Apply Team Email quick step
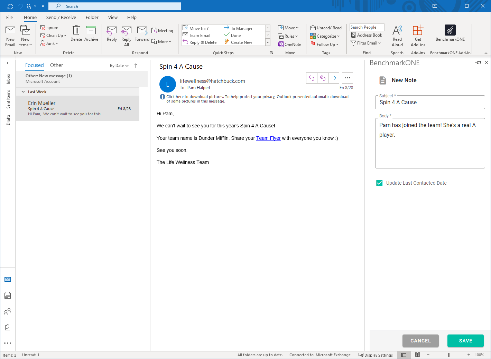This screenshot has width=491, height=359. click(x=196, y=35)
